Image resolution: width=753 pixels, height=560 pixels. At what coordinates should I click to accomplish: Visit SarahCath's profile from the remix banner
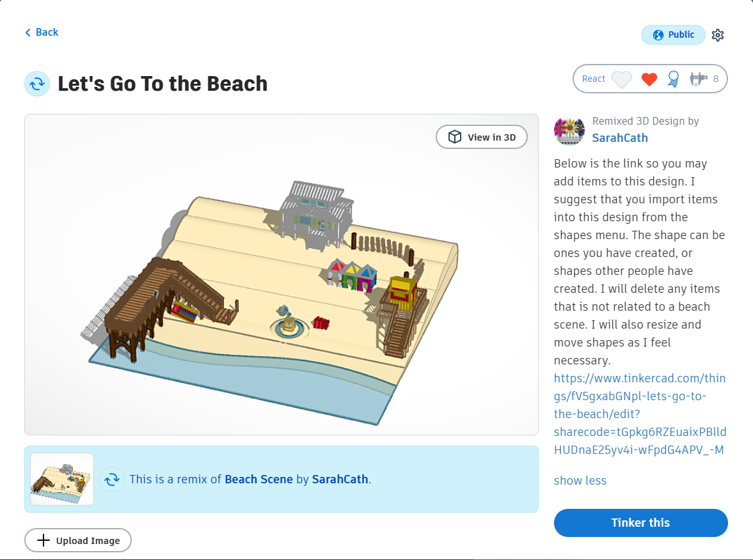tap(340, 479)
